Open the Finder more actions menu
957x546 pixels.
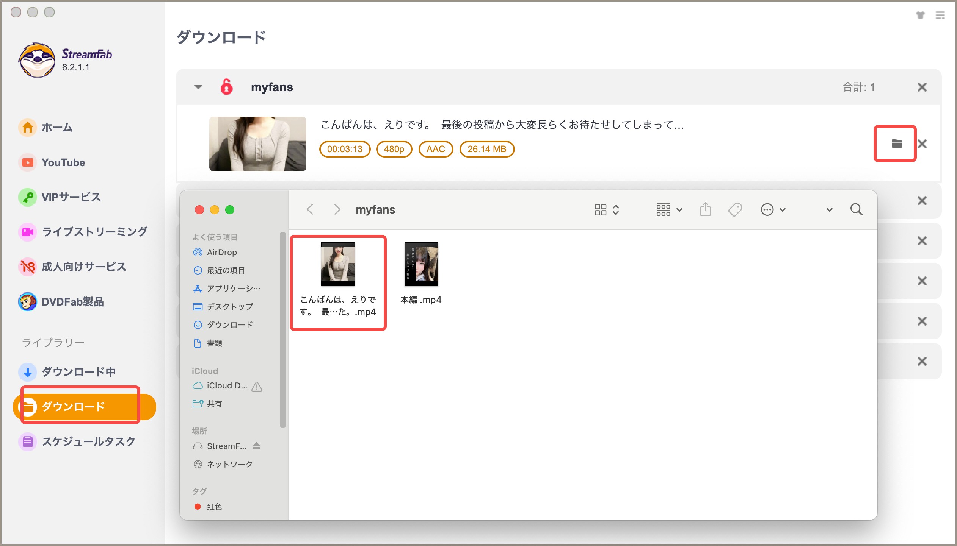click(x=773, y=209)
